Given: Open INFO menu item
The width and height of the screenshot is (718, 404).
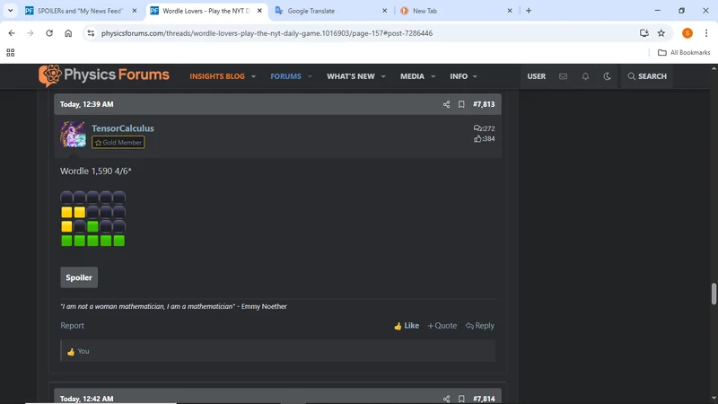Looking at the screenshot, I should tap(459, 76).
